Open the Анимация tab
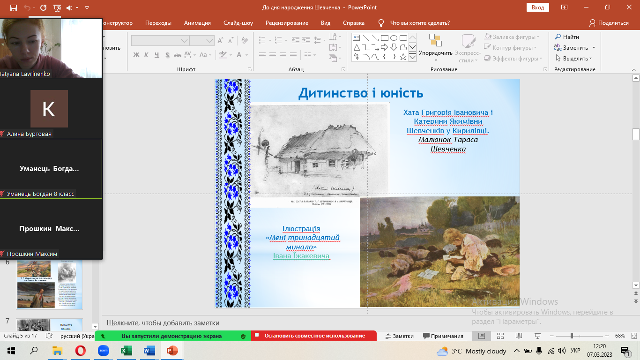 [x=197, y=23]
